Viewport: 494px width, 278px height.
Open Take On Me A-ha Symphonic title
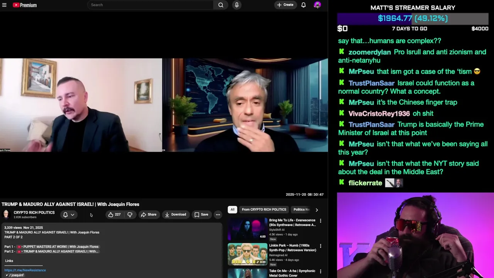click(292, 273)
